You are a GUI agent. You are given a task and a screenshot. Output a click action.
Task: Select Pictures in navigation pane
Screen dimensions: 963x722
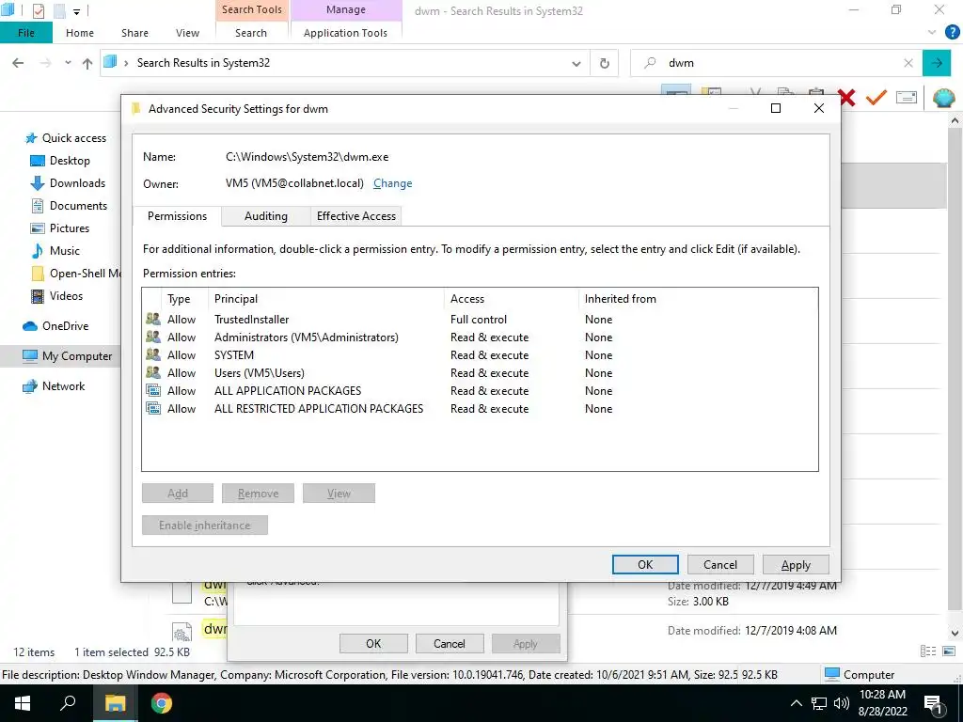70,228
